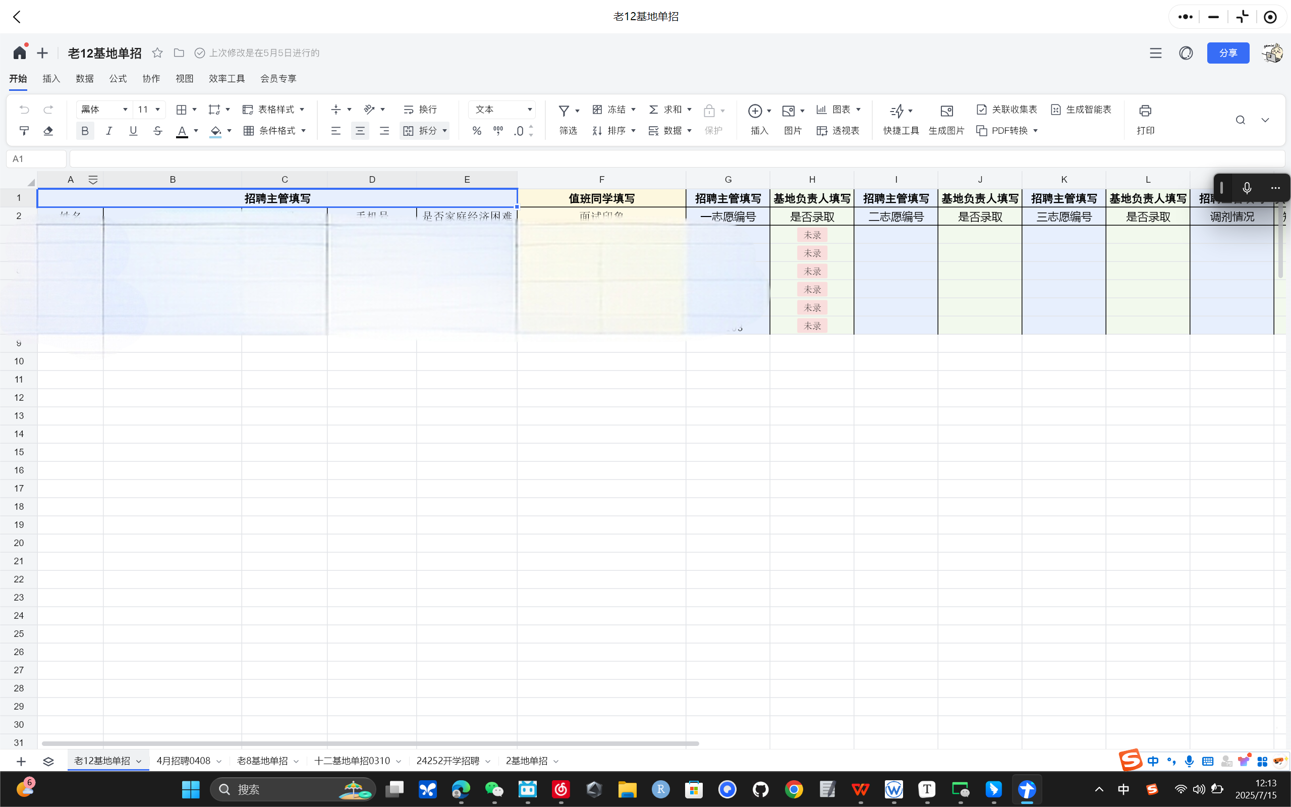Click the 生成智能表 button
Screen dimensions: 1291x807
coord(1081,110)
